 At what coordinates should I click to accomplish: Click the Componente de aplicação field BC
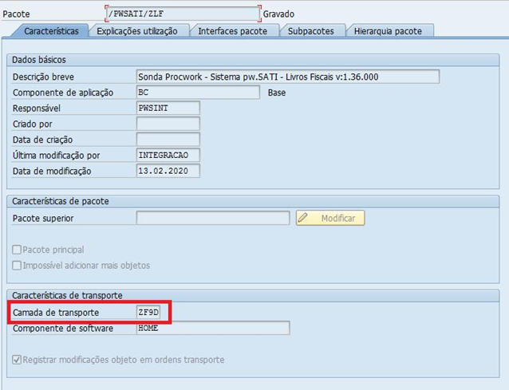point(198,93)
